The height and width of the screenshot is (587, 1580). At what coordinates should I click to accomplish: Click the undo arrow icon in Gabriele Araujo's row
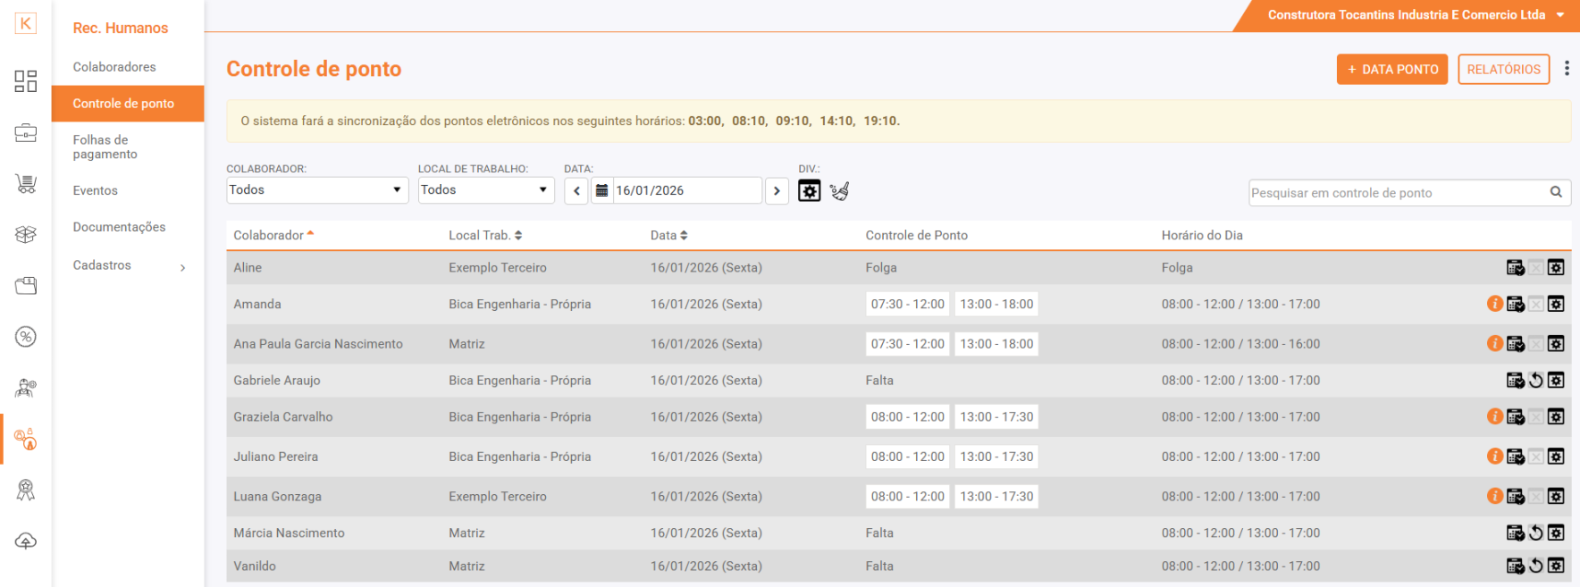pyautogui.click(x=1535, y=381)
